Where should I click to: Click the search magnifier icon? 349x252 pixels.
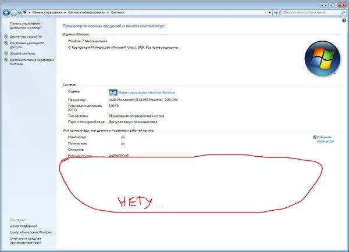click(x=343, y=13)
